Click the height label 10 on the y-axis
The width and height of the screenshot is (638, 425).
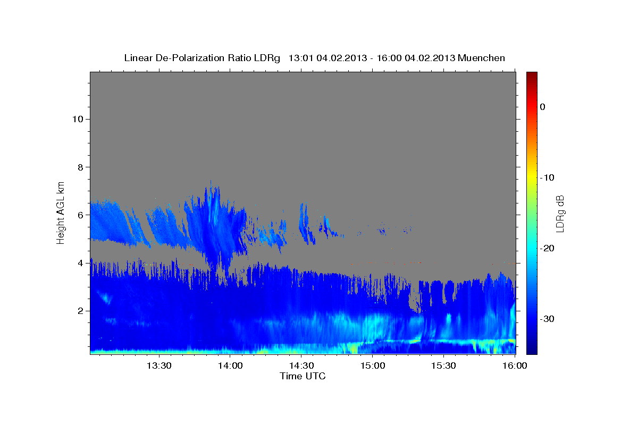click(77, 119)
